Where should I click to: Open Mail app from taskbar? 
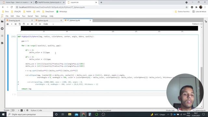pyautogui.click(x=76, y=114)
